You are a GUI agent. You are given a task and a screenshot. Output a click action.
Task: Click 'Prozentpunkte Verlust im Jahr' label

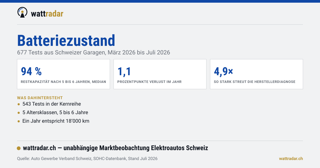[150, 82]
